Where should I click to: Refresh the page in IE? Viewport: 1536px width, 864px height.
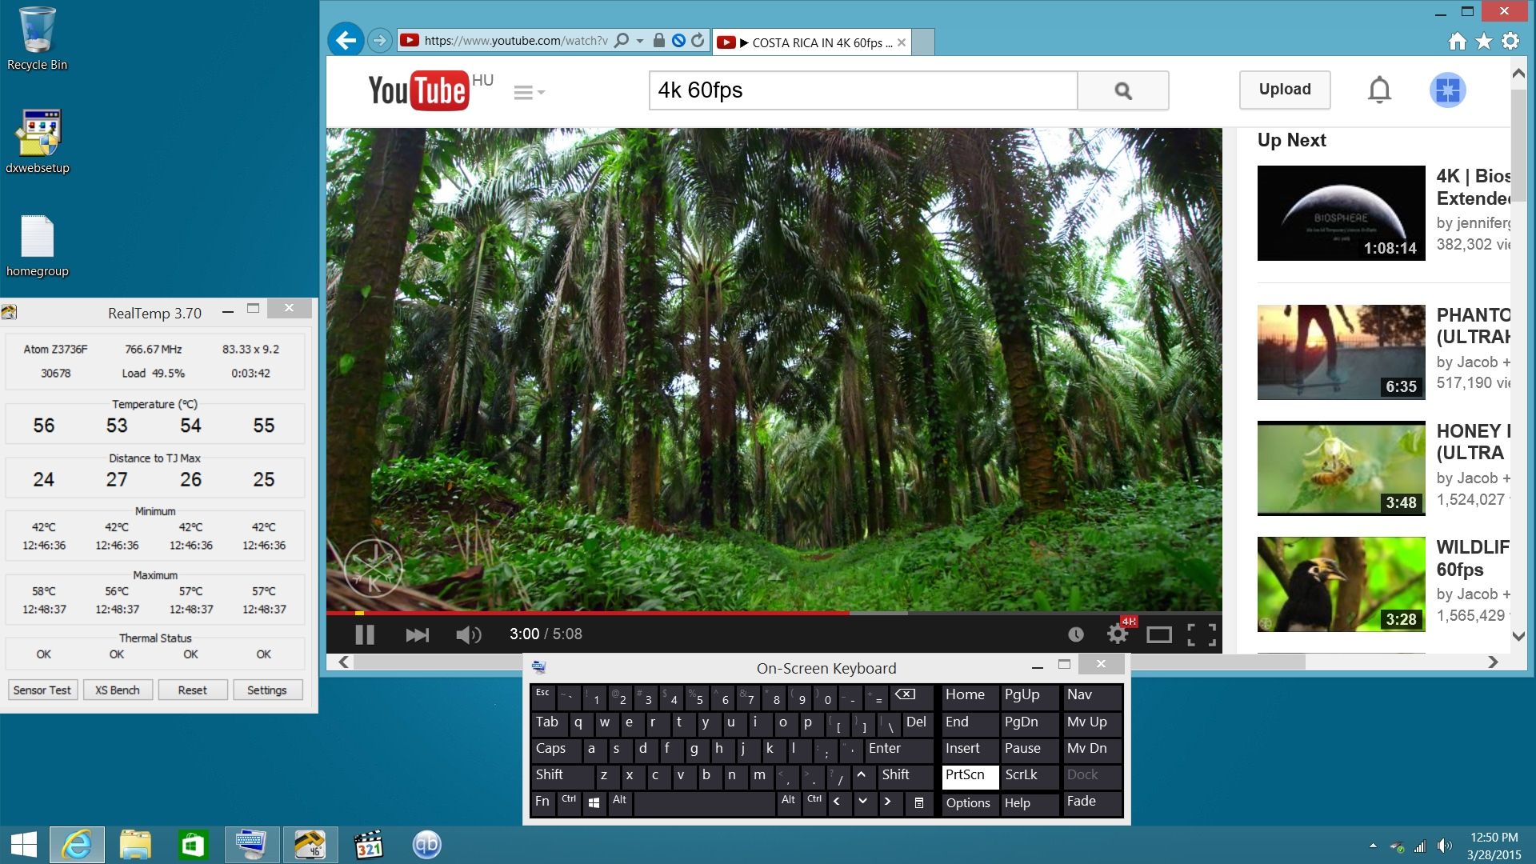(x=698, y=40)
